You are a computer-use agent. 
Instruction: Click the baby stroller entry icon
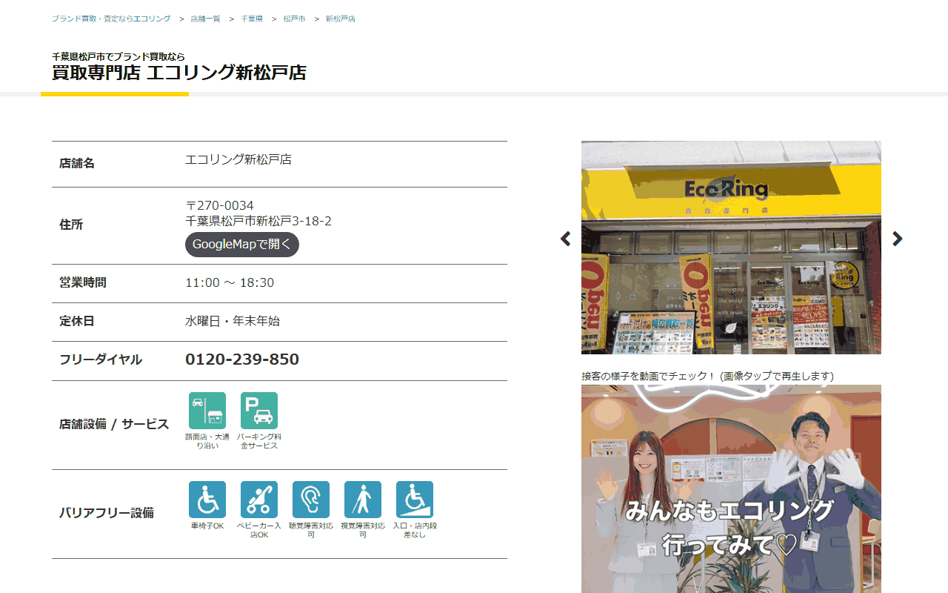click(259, 500)
